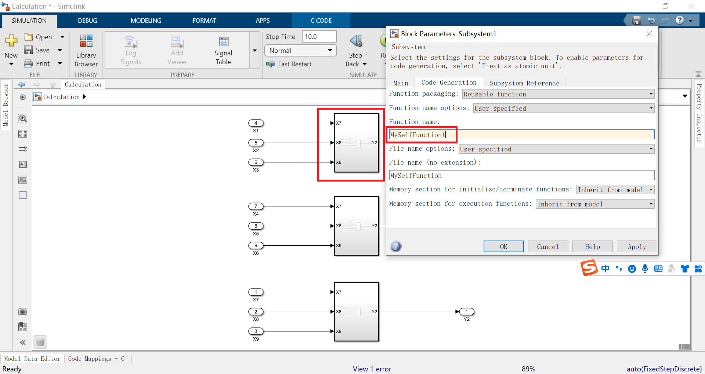Open the help question mark in the toolstrip
This screenshot has width=705, height=374.
(680, 20)
